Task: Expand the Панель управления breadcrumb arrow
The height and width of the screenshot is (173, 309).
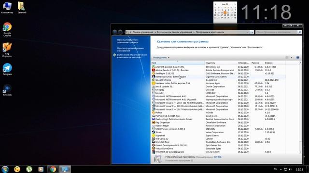Action: point(155,32)
